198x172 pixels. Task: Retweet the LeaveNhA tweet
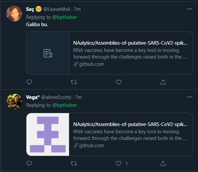[74, 82]
